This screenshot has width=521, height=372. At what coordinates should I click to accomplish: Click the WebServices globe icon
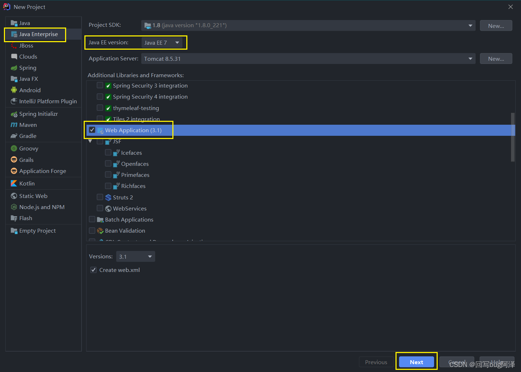(x=108, y=209)
